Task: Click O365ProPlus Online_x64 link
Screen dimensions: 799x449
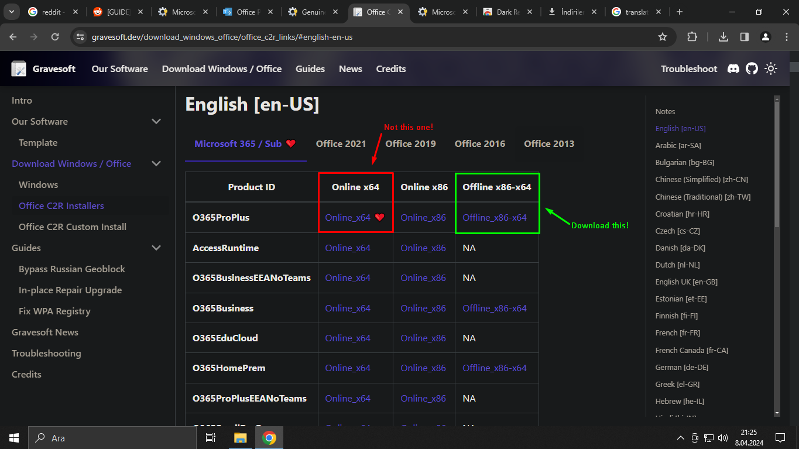Action: click(348, 217)
